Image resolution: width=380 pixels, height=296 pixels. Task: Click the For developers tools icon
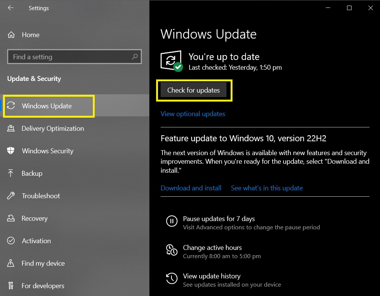click(10, 286)
